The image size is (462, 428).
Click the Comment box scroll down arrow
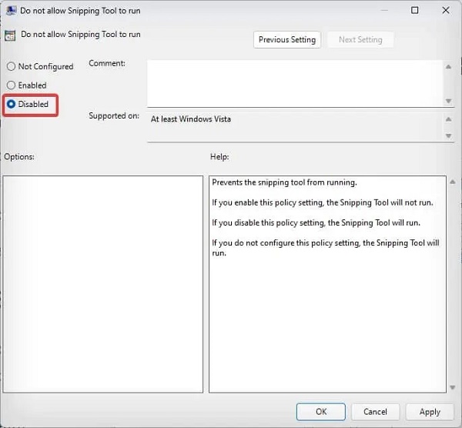pyautogui.click(x=448, y=101)
